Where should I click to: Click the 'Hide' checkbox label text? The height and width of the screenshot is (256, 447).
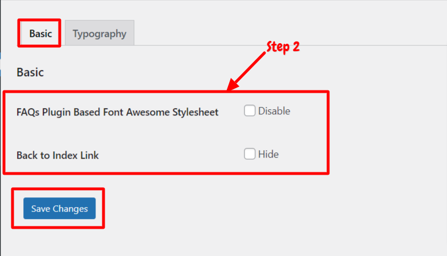[268, 154]
